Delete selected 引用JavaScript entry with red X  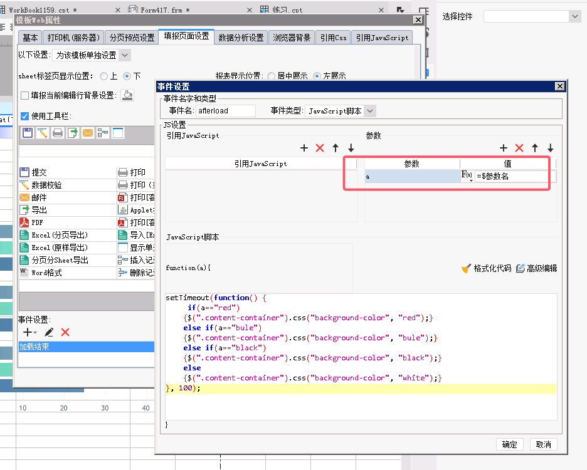[x=320, y=148]
